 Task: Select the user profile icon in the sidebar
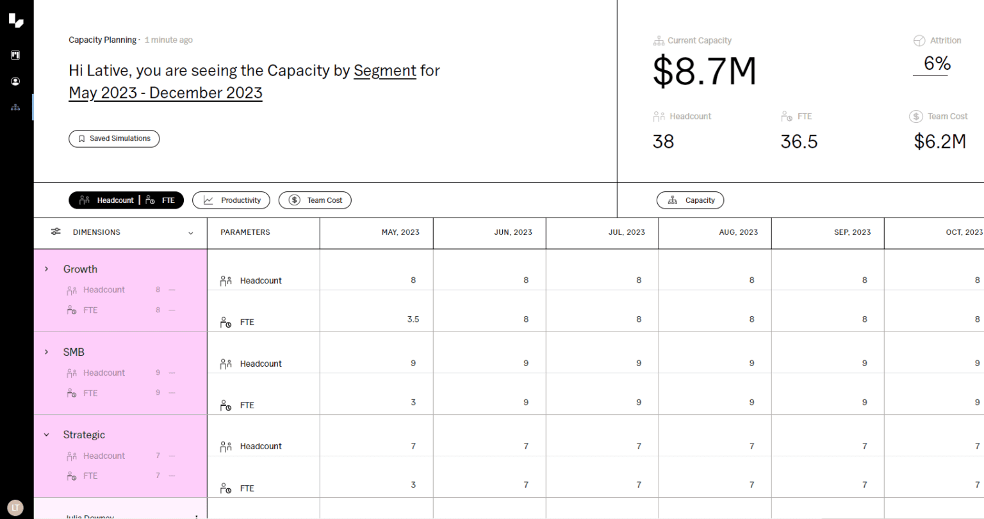(x=15, y=81)
